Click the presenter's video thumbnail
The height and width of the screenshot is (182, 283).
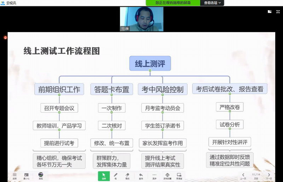141,19
